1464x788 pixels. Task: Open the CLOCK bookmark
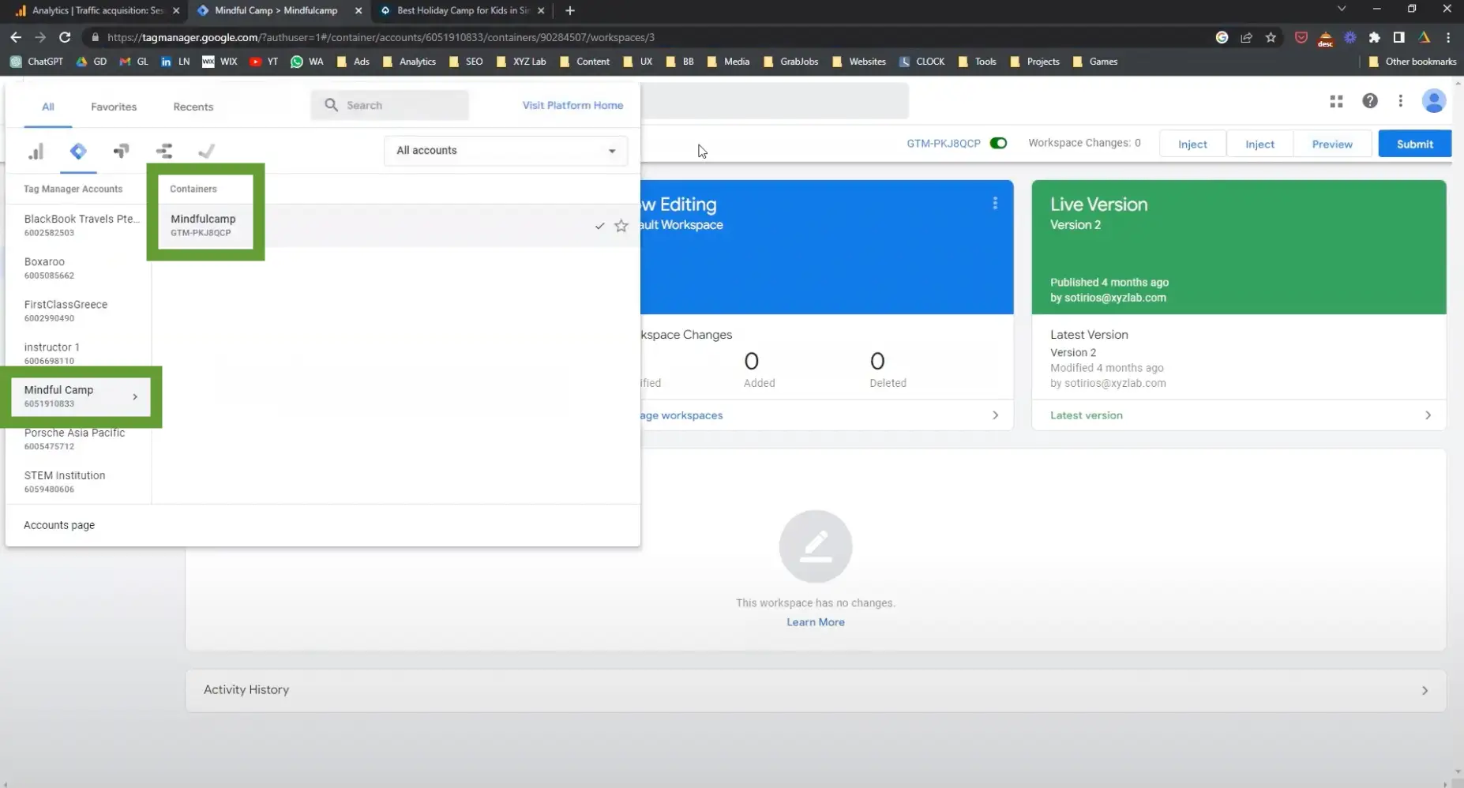922,62
